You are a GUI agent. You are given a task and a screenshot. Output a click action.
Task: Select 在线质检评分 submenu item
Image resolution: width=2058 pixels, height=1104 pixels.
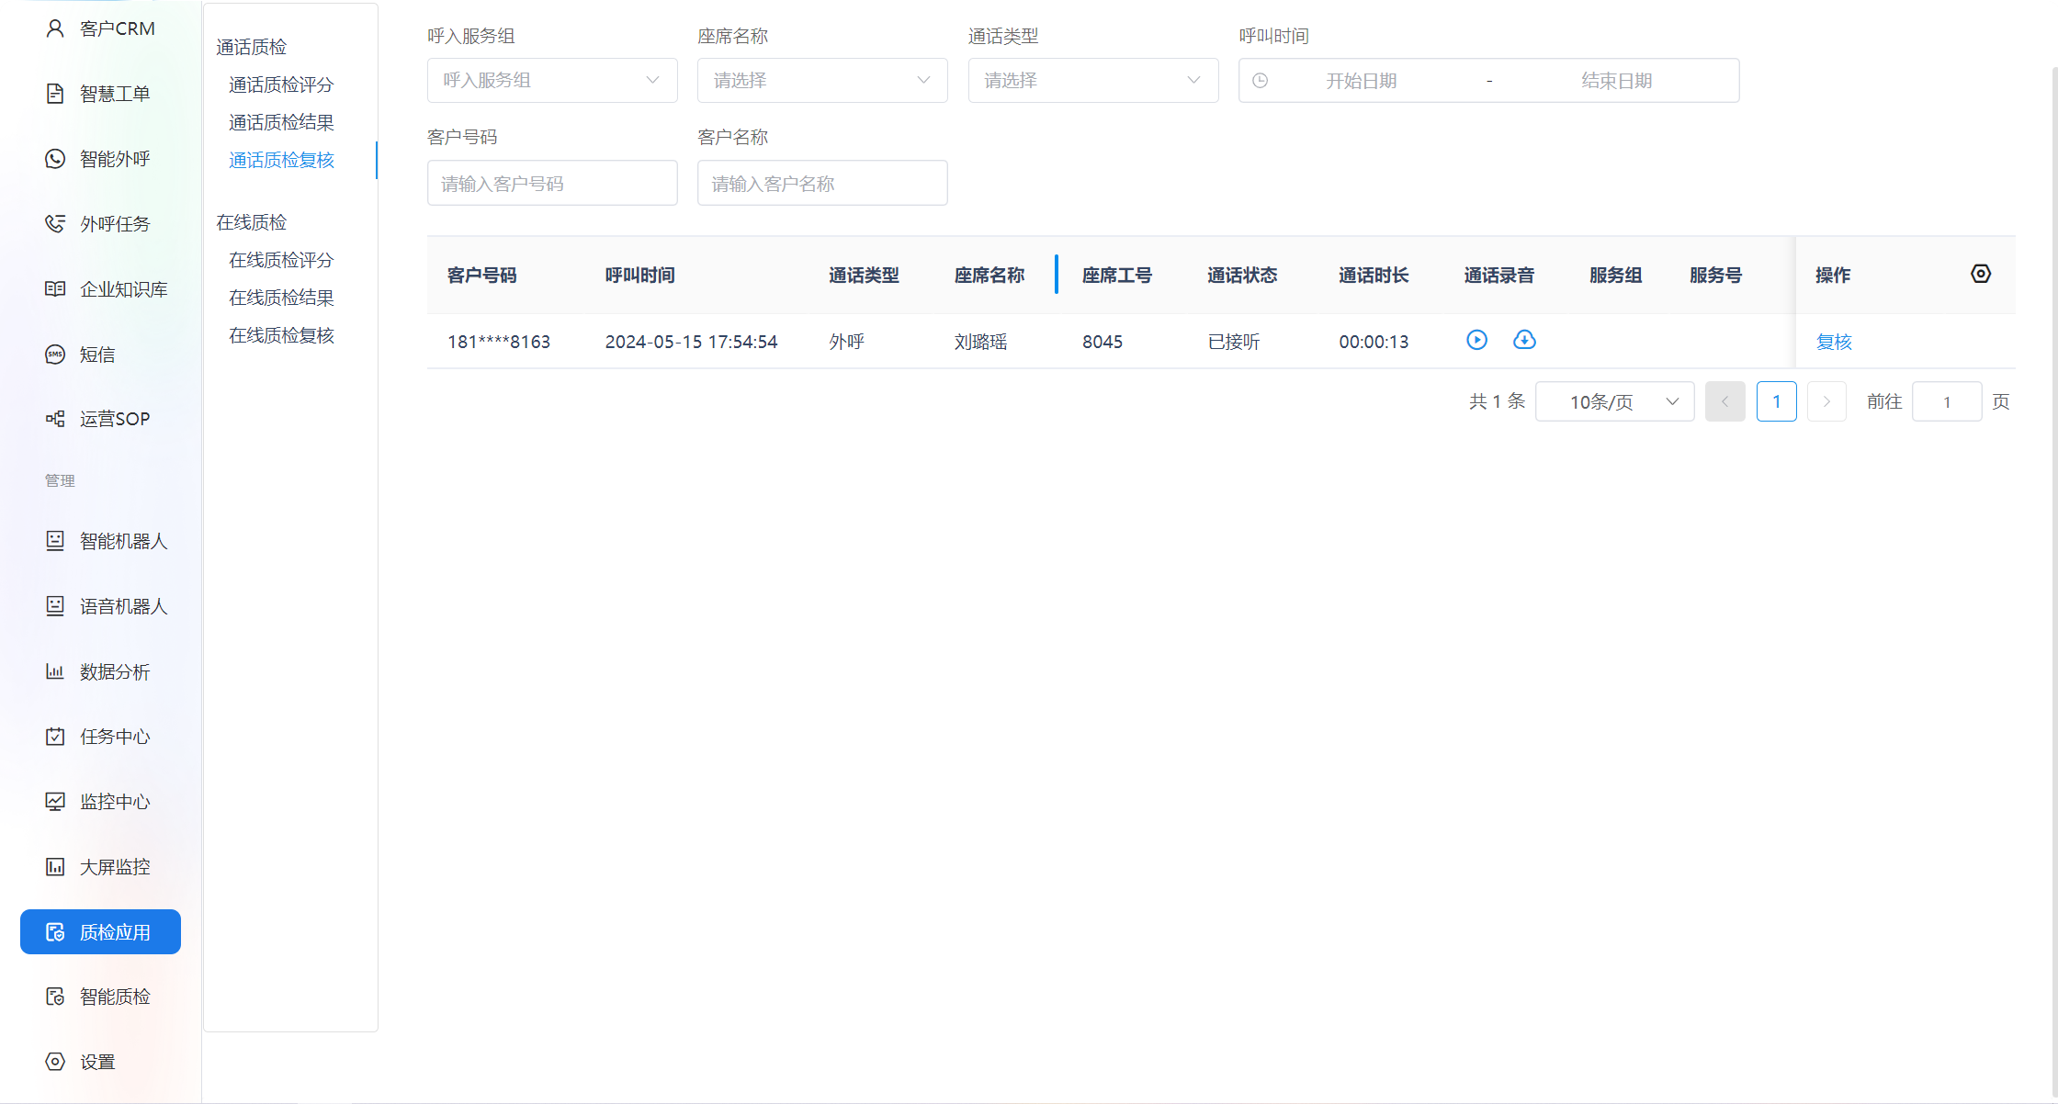click(281, 260)
